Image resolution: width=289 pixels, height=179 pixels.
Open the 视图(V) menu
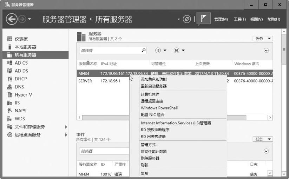[256, 19]
